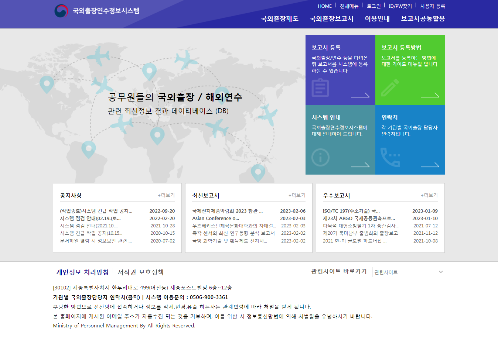Open the 보고서공동활용 menu
This screenshot has width=498, height=337.
tap(423, 18)
